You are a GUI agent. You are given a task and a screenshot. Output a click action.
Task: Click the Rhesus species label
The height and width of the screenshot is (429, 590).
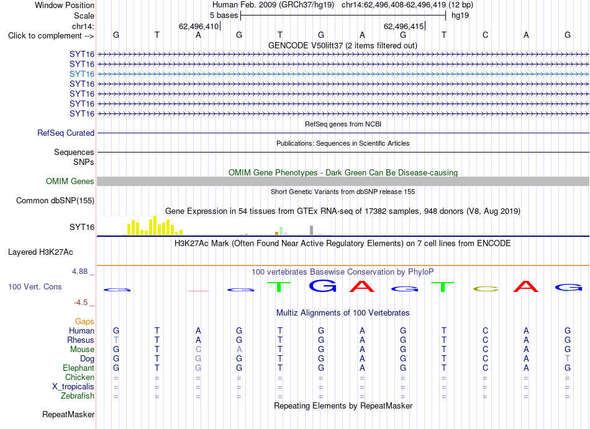81,340
